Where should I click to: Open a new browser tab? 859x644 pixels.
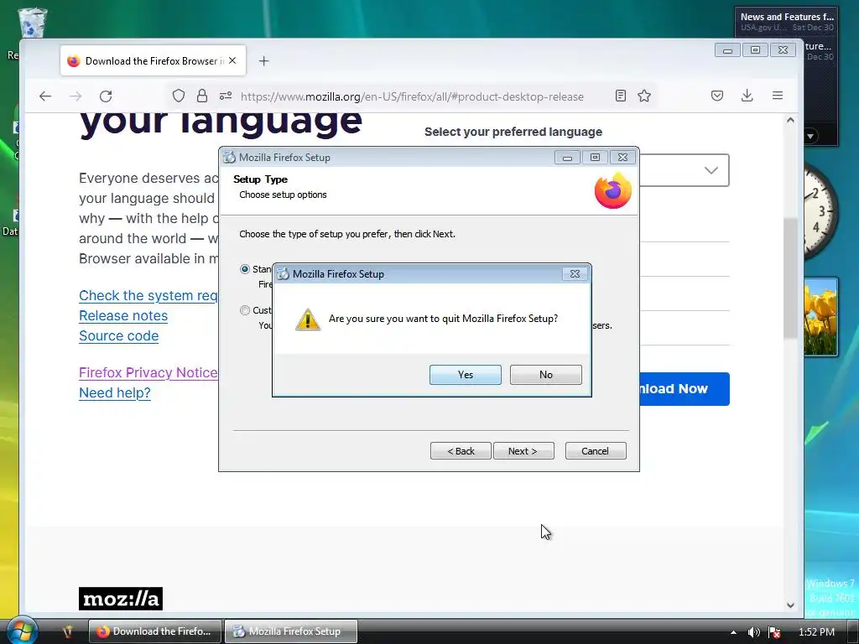click(264, 60)
